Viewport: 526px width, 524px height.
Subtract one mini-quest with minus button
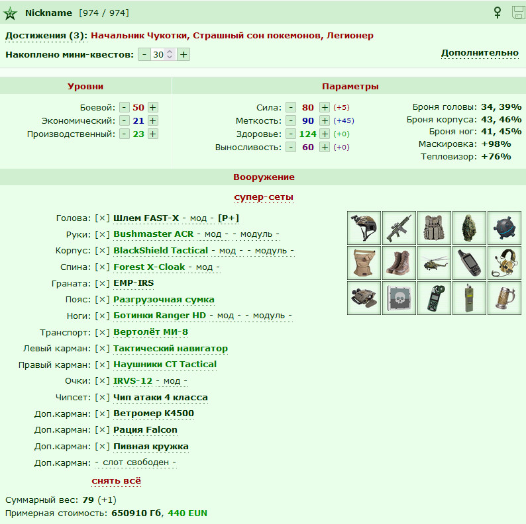(x=144, y=55)
